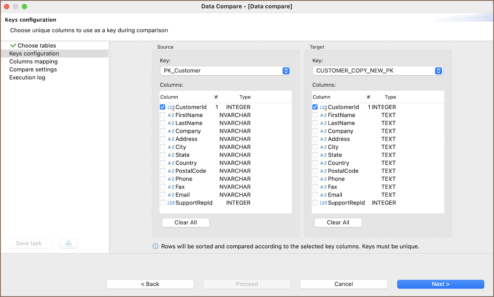Open the source PK_Customer key dropdown
The width and height of the screenshot is (494, 297).
(x=225, y=71)
